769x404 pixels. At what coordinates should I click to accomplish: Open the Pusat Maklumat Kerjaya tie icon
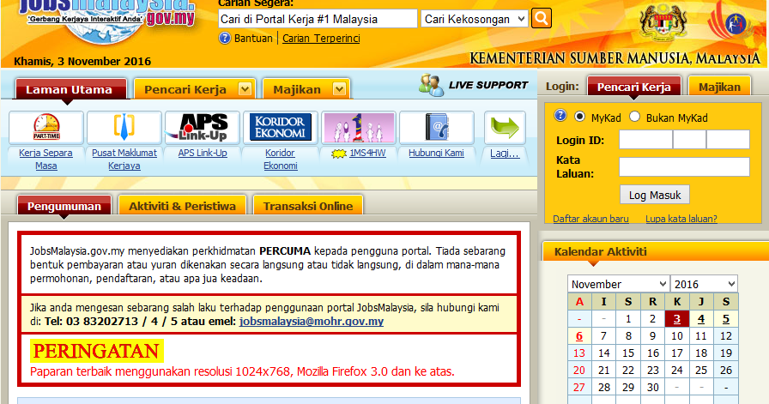124,127
